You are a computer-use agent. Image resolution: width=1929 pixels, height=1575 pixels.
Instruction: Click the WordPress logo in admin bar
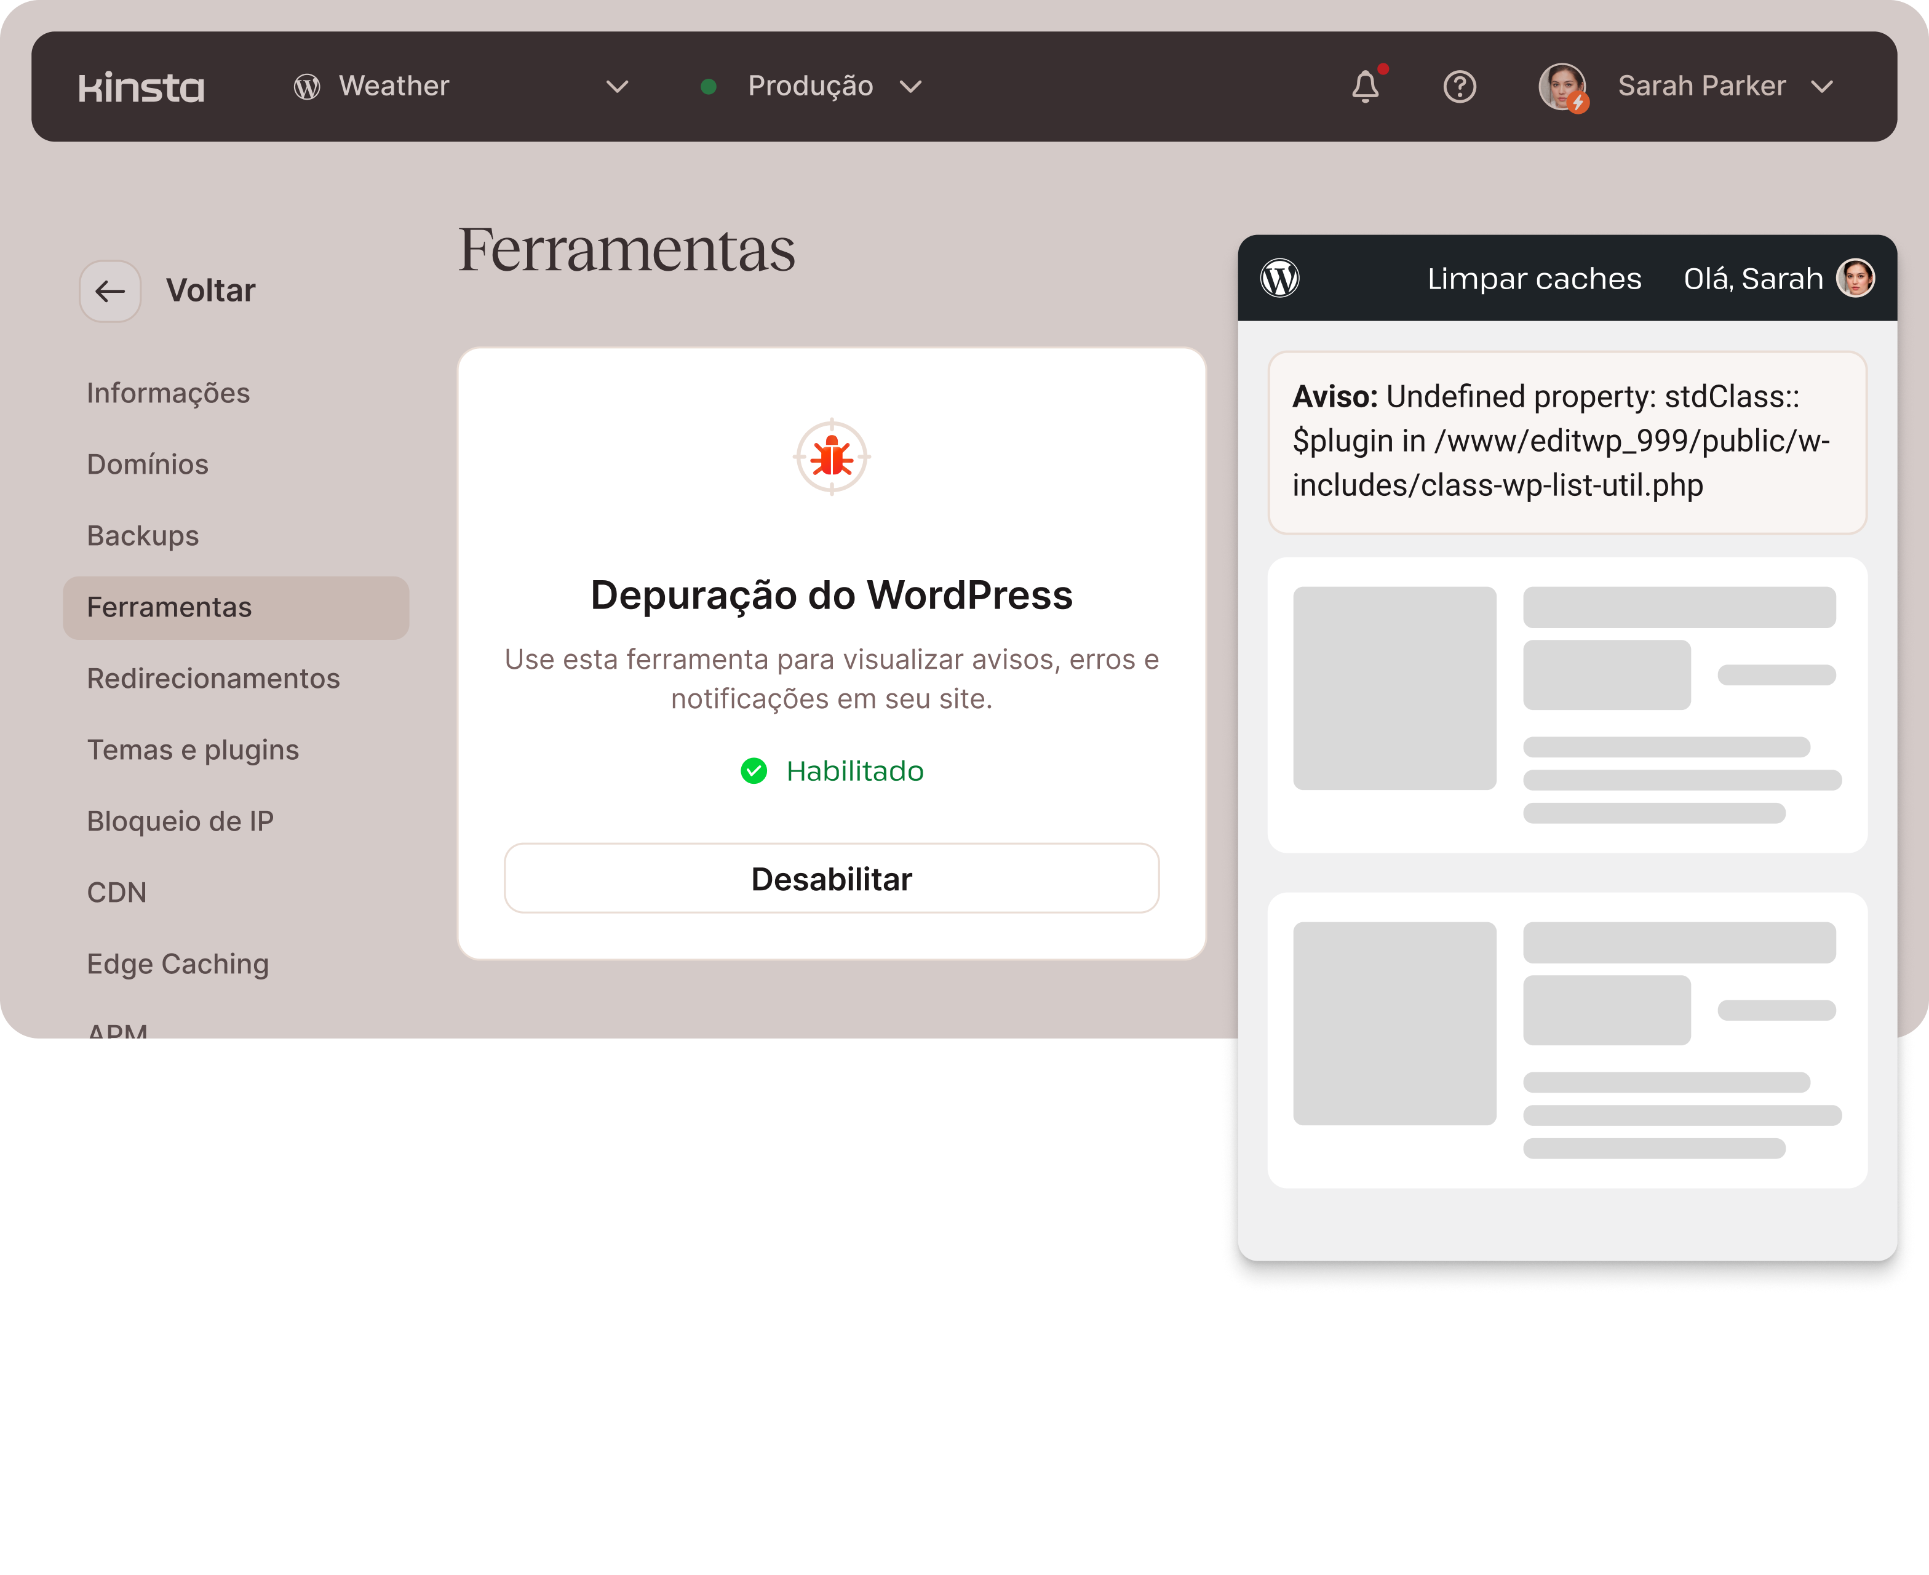(1279, 279)
